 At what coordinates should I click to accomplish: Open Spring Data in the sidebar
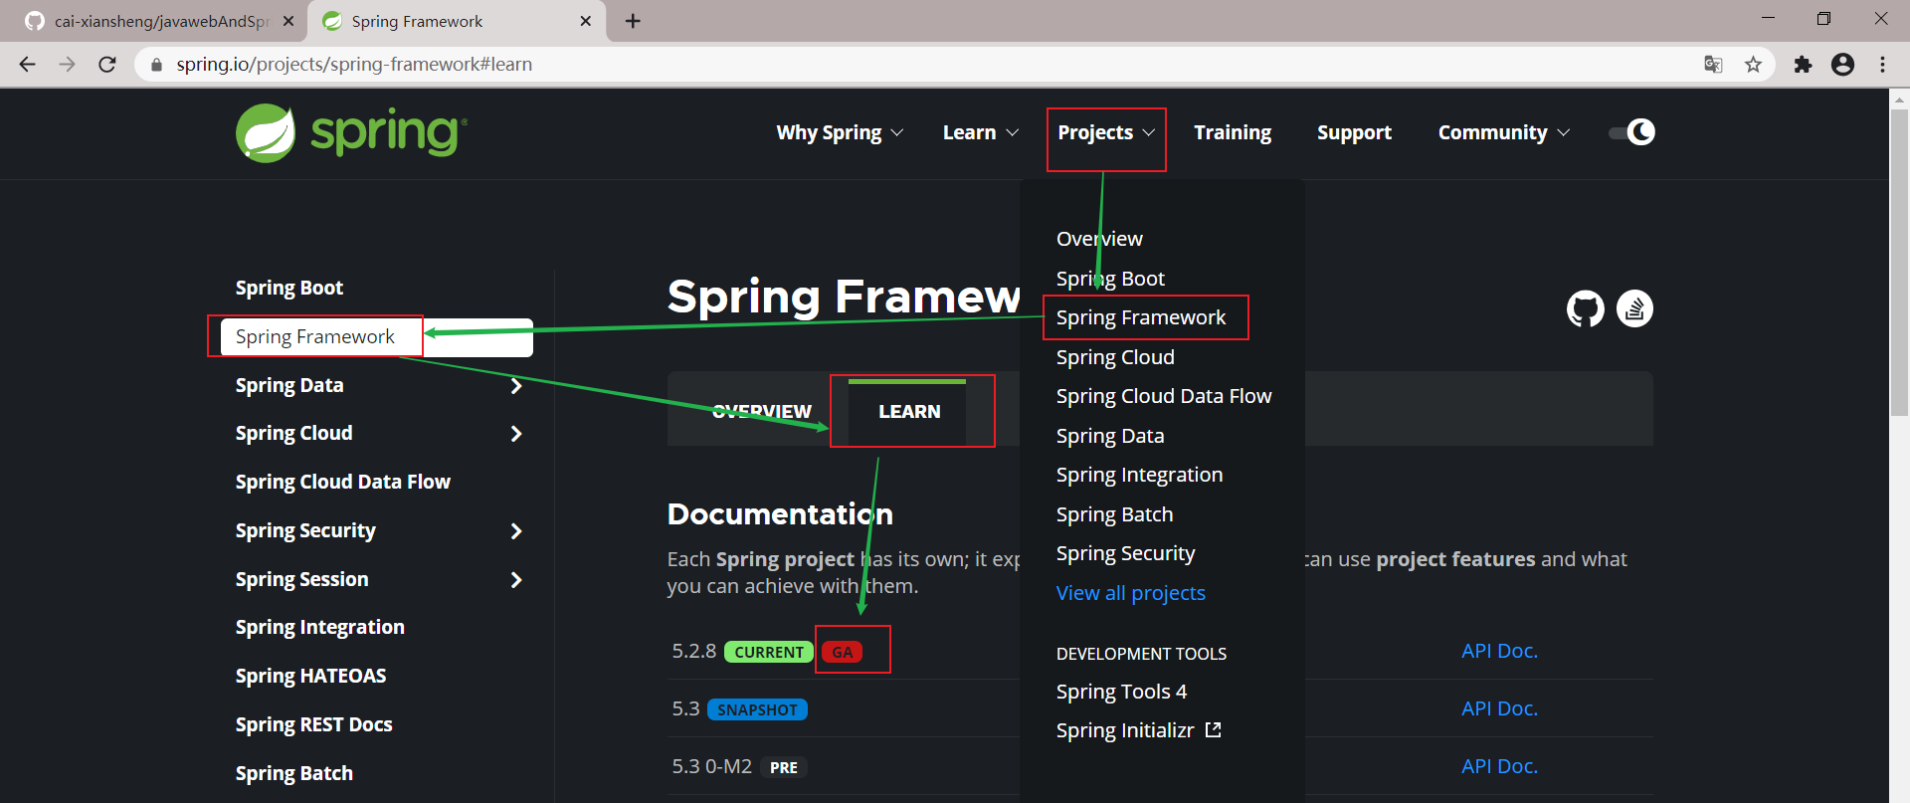tap(289, 385)
